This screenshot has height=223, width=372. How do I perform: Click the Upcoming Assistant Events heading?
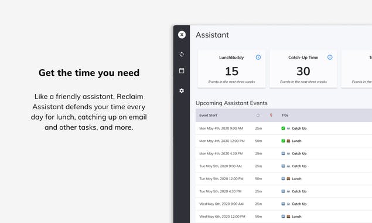click(231, 103)
